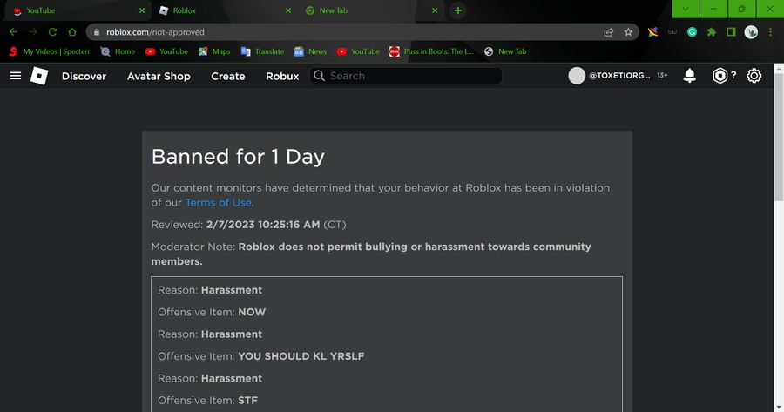Go back to the previous page
This screenshot has height=412, width=784.
(13, 32)
